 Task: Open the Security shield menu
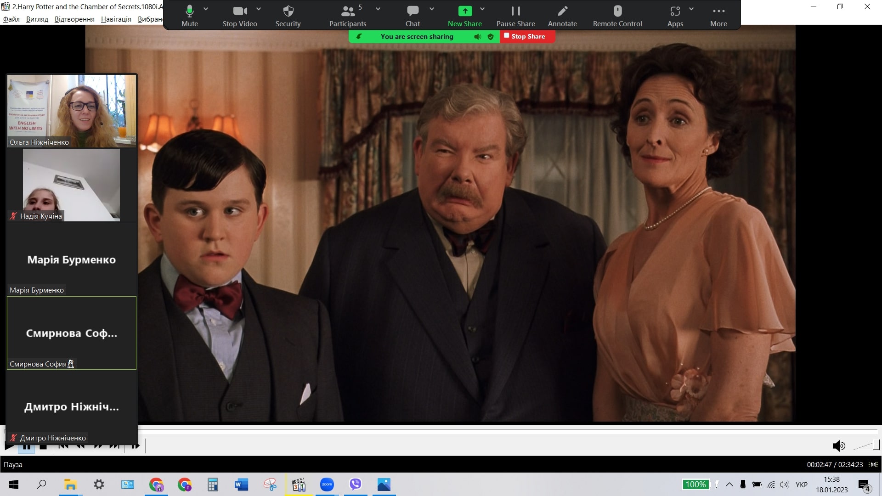288,16
